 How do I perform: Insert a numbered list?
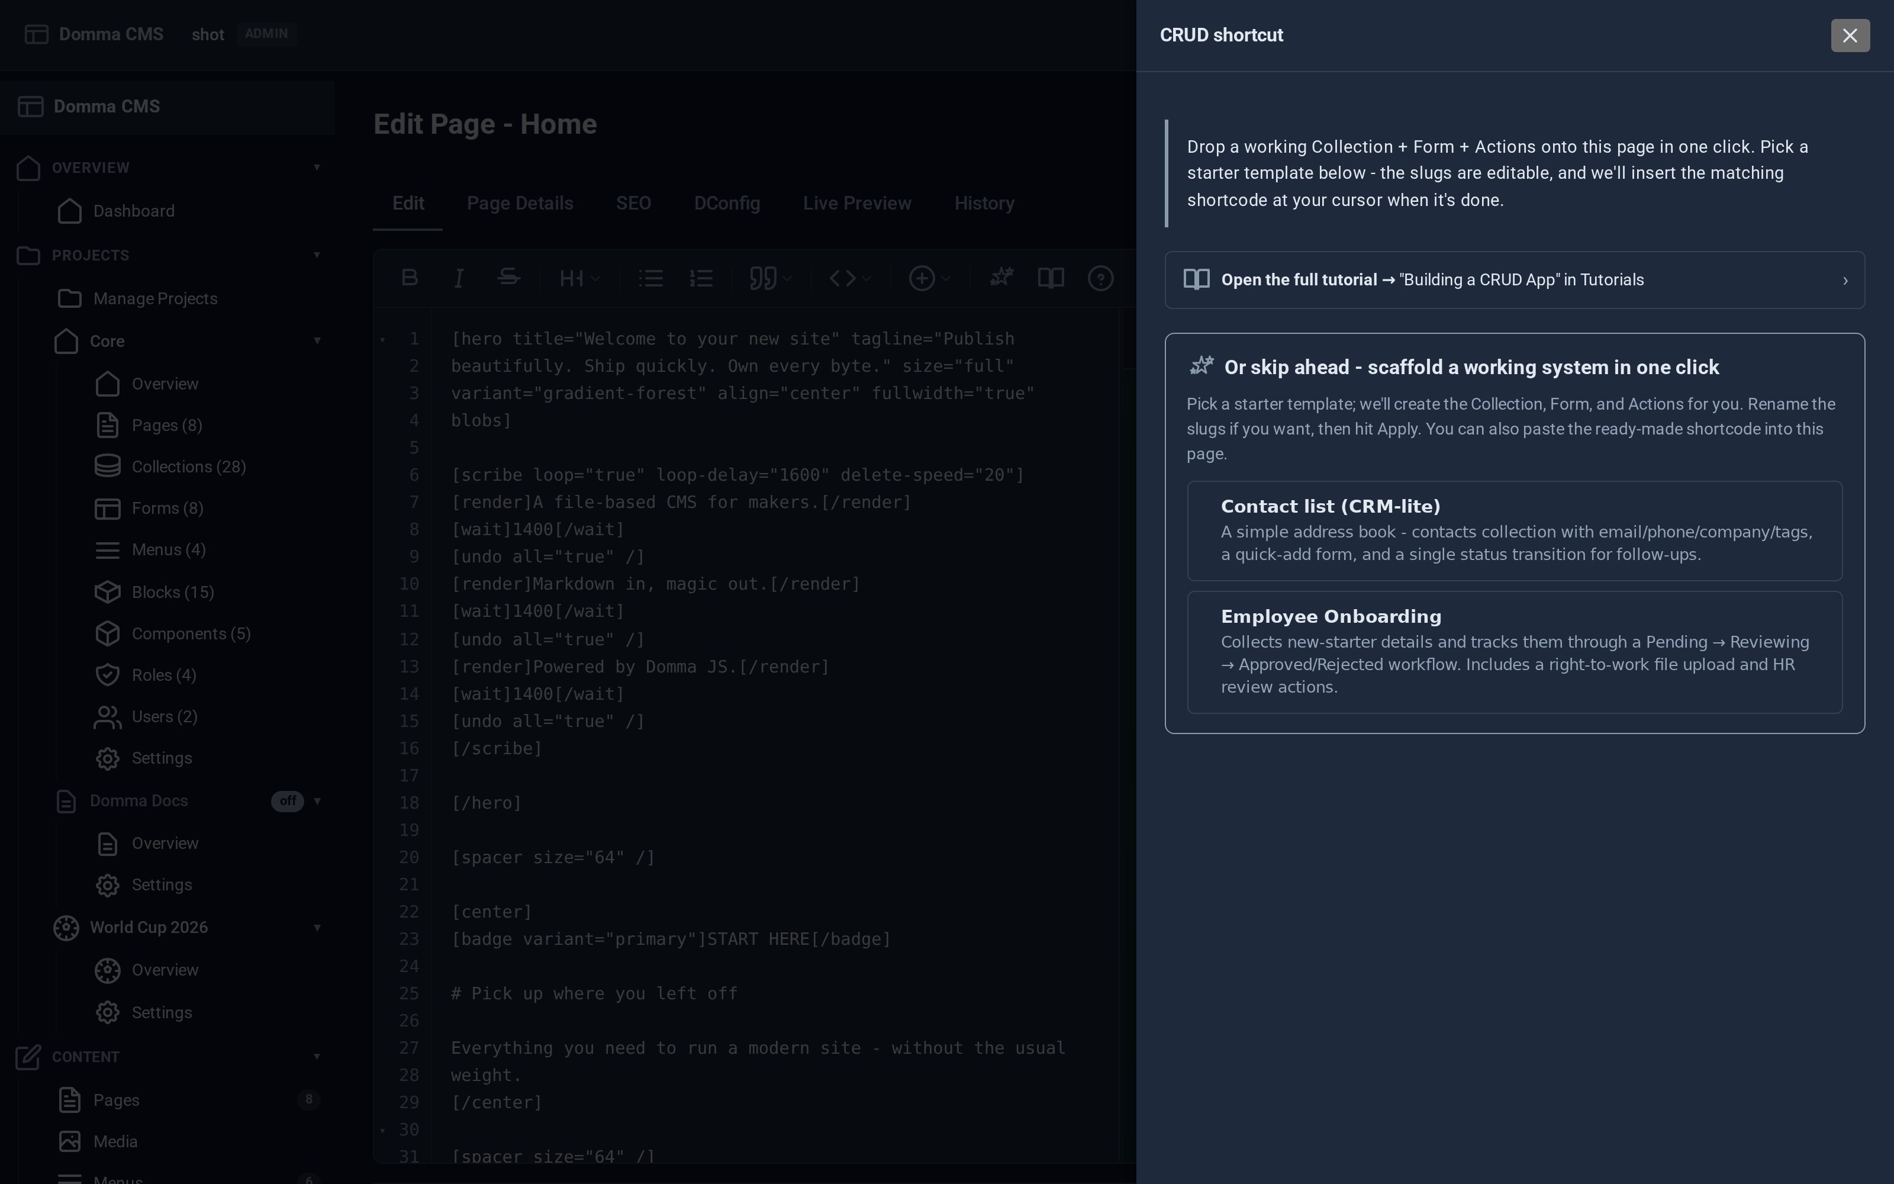pyautogui.click(x=700, y=278)
